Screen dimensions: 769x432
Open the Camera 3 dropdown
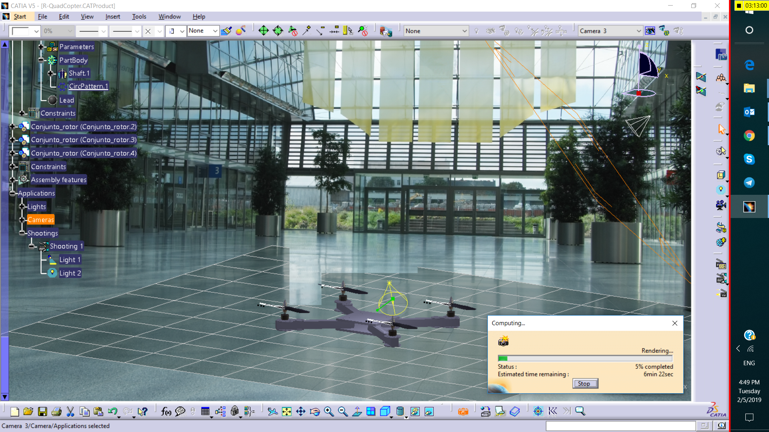coord(638,31)
